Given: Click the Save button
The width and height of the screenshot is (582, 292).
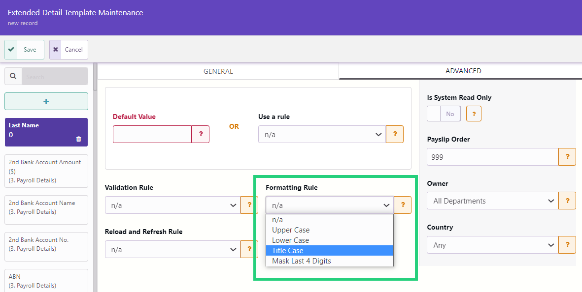Looking at the screenshot, I should [25, 50].
